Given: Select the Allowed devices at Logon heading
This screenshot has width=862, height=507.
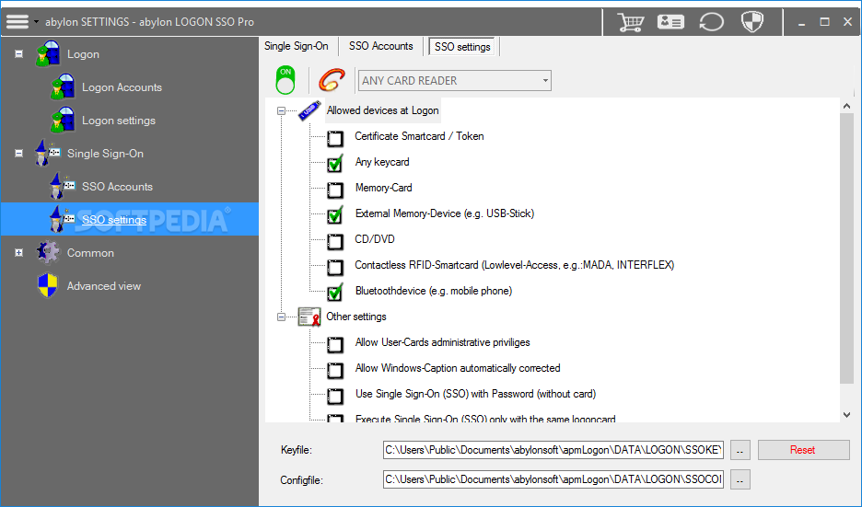Looking at the screenshot, I should click(382, 110).
